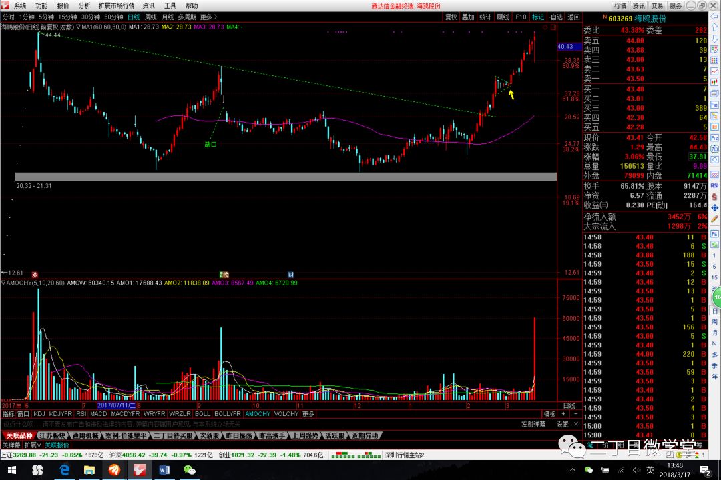Open Microsoft Edge from the taskbar

(64, 470)
